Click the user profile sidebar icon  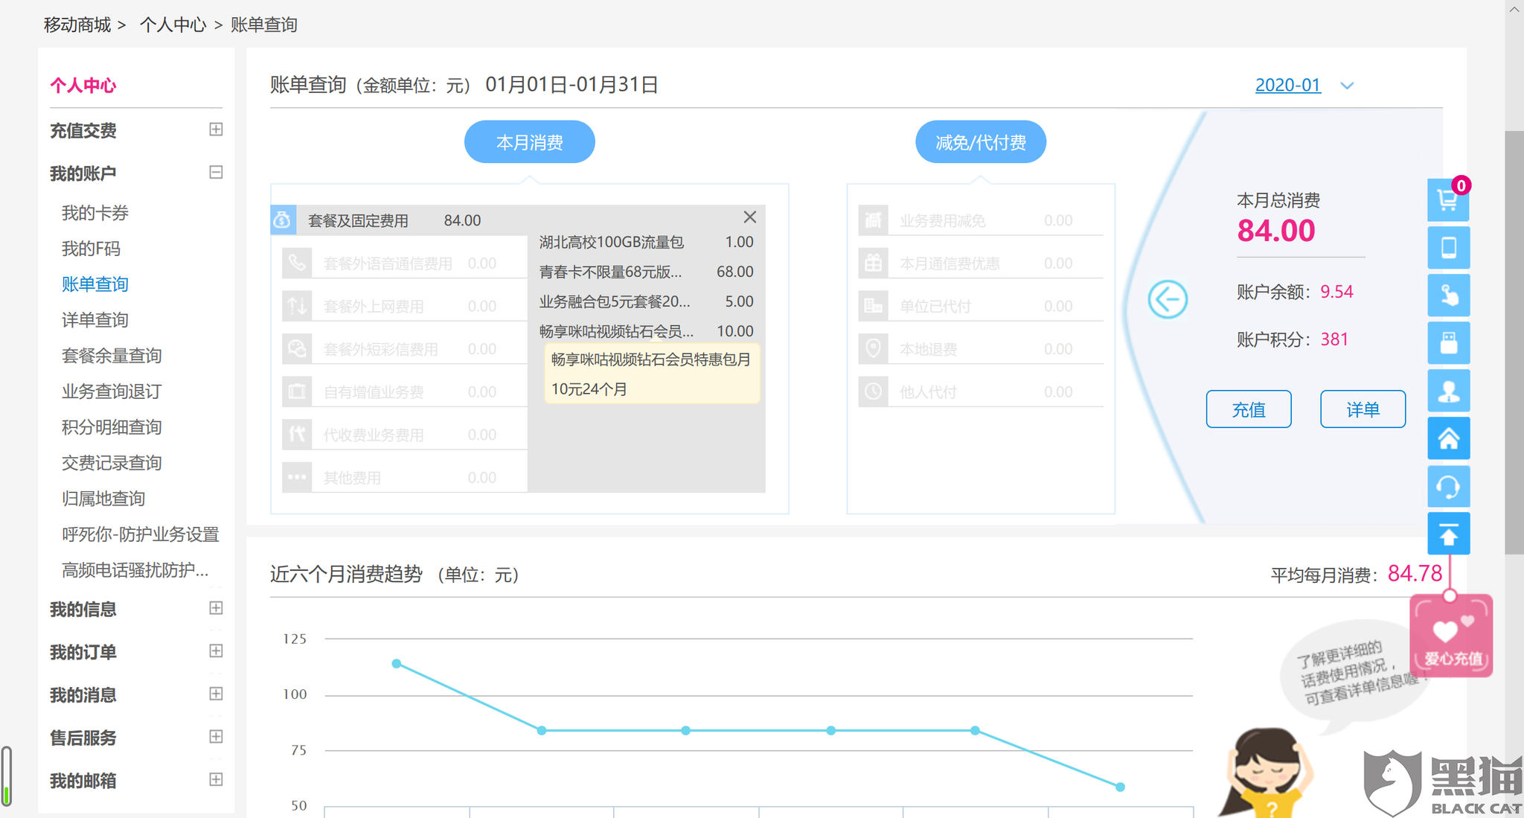coord(1448,391)
